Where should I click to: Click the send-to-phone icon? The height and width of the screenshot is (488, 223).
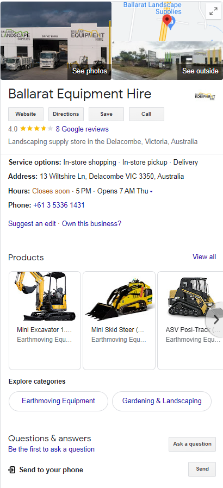click(x=12, y=470)
